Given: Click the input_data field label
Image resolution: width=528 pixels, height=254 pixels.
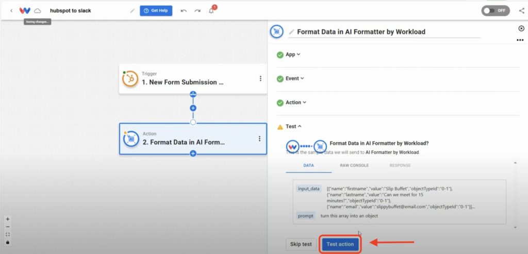Looking at the screenshot, I should tap(308, 189).
